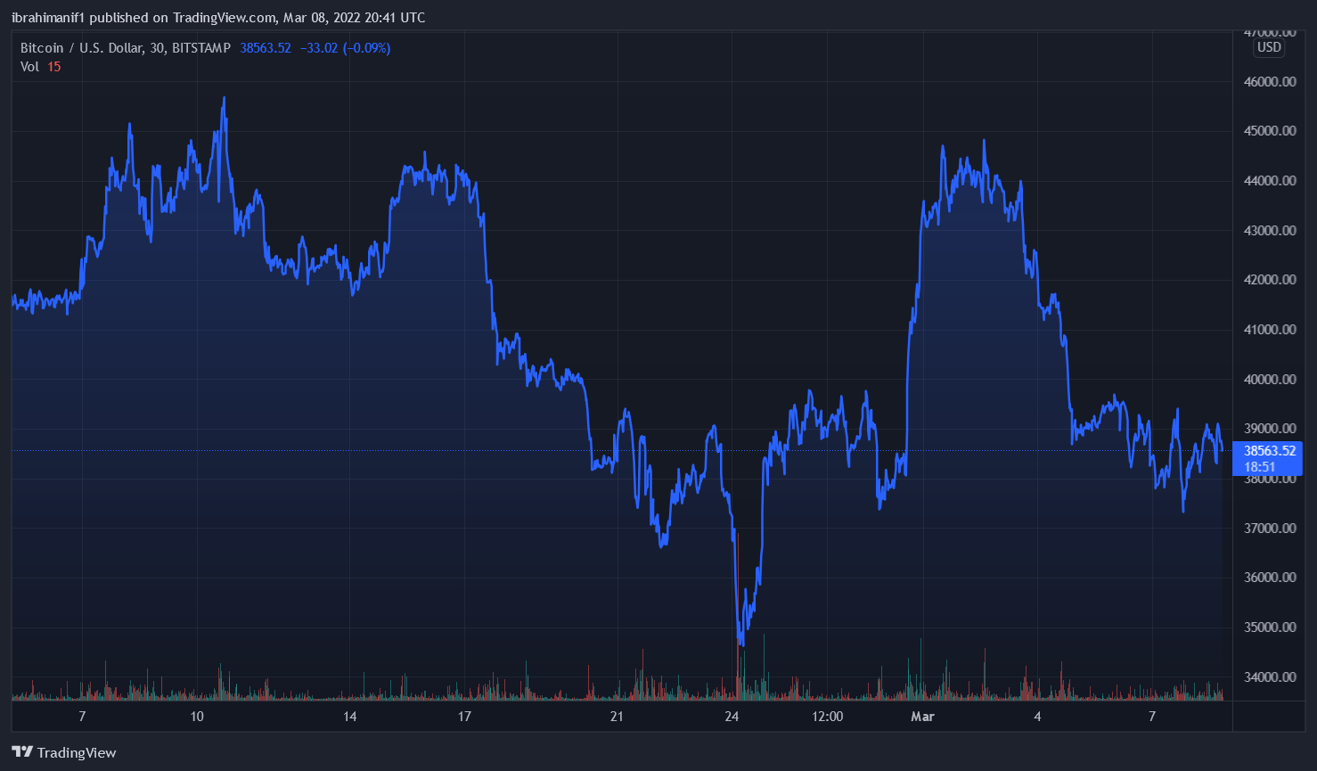Screen dimensions: 1317x771
Task: Open the USD currency selector
Action: (1268, 47)
